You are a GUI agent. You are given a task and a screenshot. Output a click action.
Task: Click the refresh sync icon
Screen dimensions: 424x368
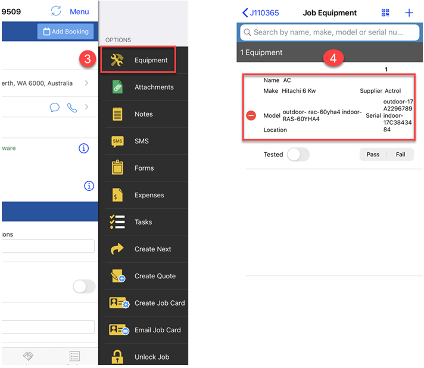[56, 11]
